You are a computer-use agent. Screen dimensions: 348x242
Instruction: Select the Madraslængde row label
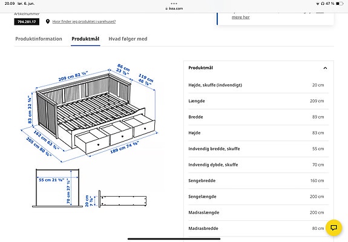click(204, 212)
